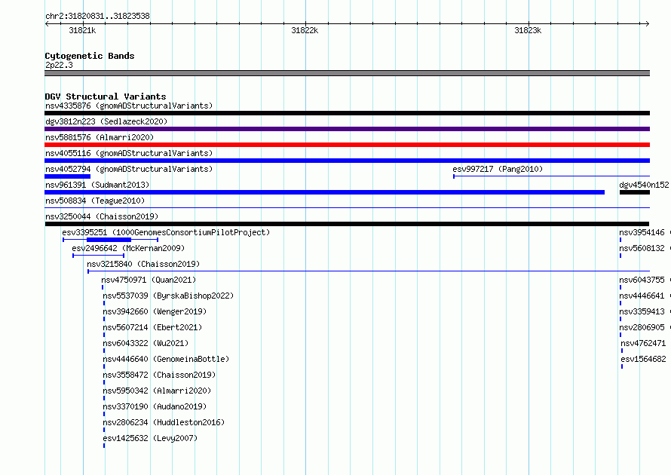Image resolution: width=671 pixels, height=475 pixels.
Task: Select esv2496642 McKernan2009 label
Action: pos(128,248)
